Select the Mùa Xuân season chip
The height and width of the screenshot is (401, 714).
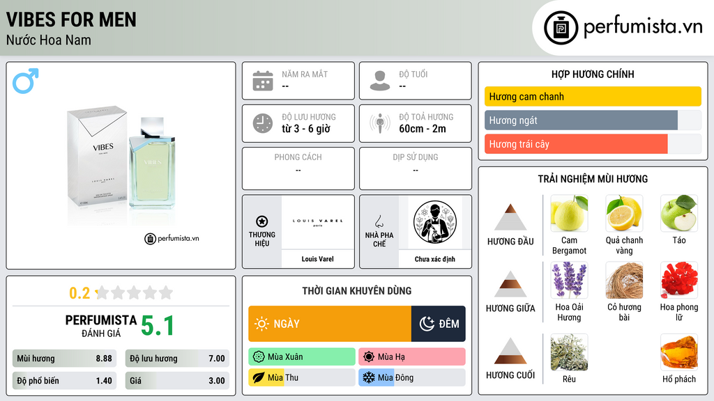click(x=302, y=357)
